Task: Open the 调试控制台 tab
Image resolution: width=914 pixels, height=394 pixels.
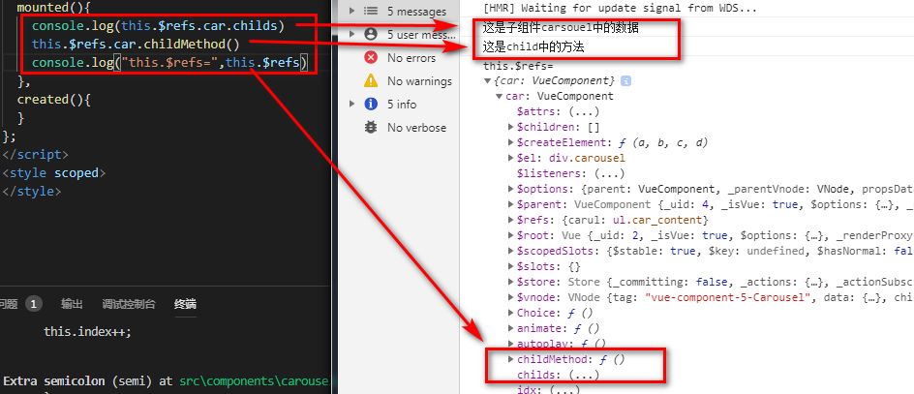Action: [128, 303]
